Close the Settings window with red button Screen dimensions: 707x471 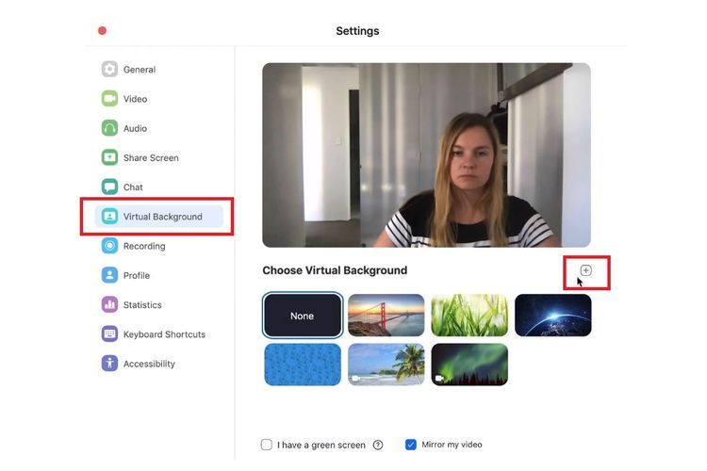(103, 31)
